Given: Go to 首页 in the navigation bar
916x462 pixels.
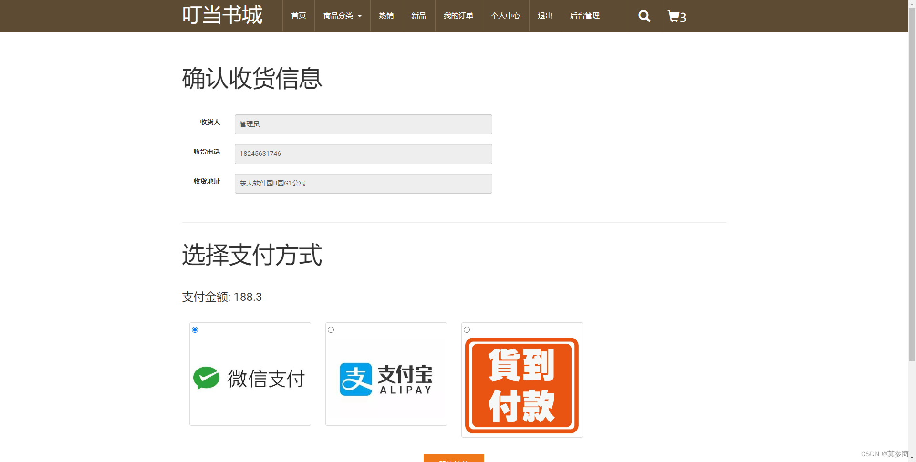Looking at the screenshot, I should click(299, 16).
